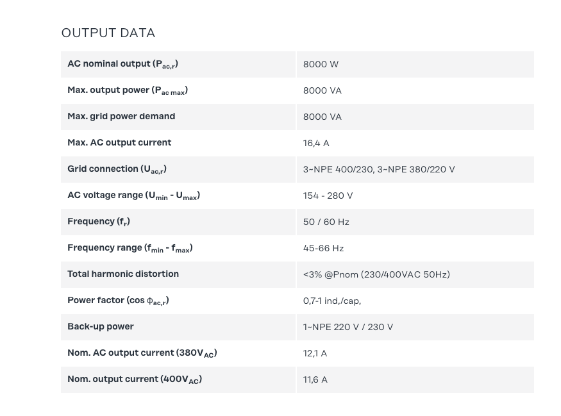Select the Nom. output current (400V AC) label
The image size is (561, 416).
[135, 379]
